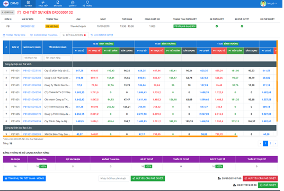Viewport: 284px width, 191px height.
Task: Select the Công ty Điện lực Trà Vinh group row
Action: 140,64
